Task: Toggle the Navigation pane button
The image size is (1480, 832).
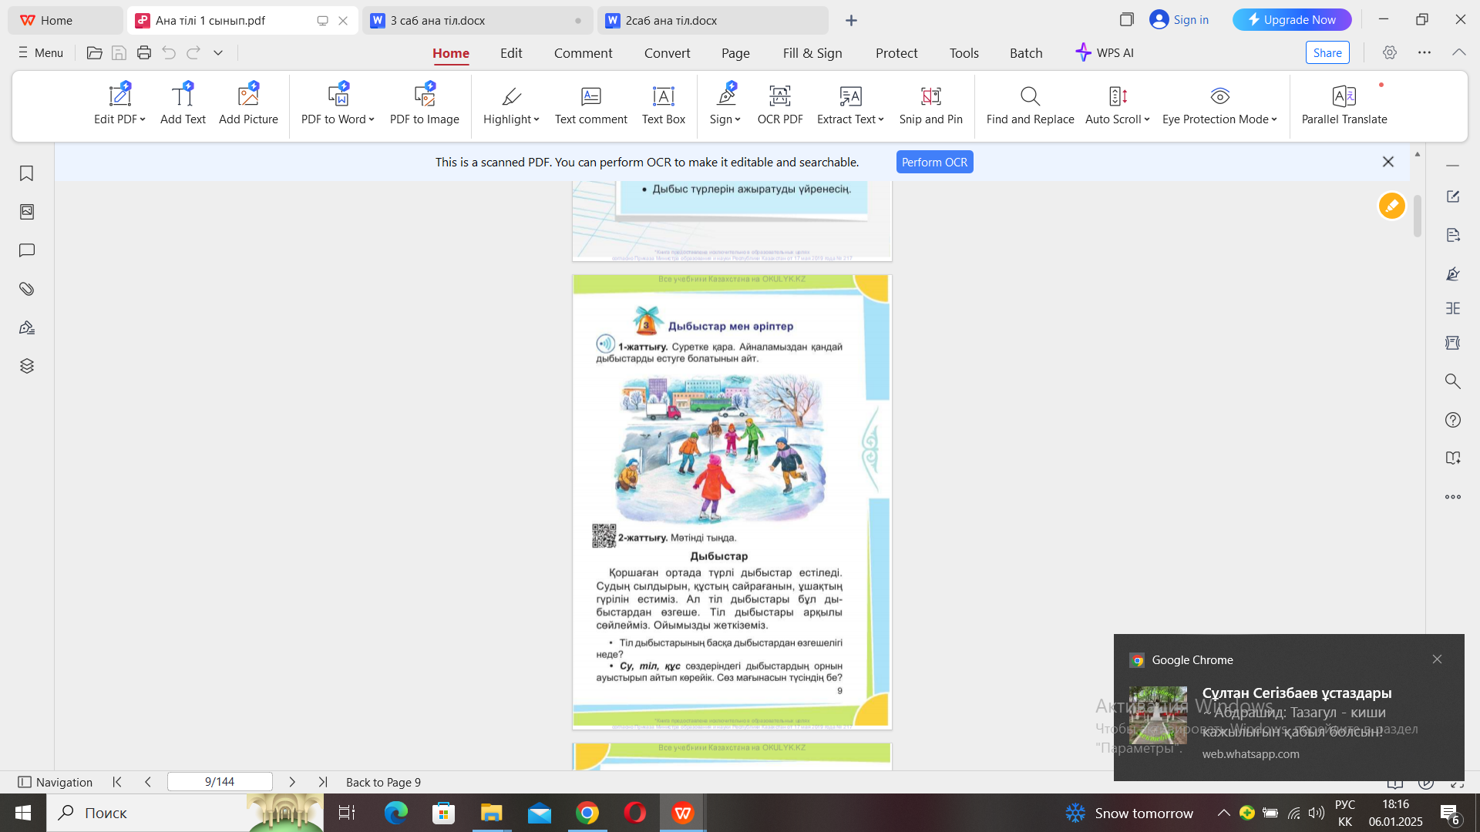Action: coord(55,782)
